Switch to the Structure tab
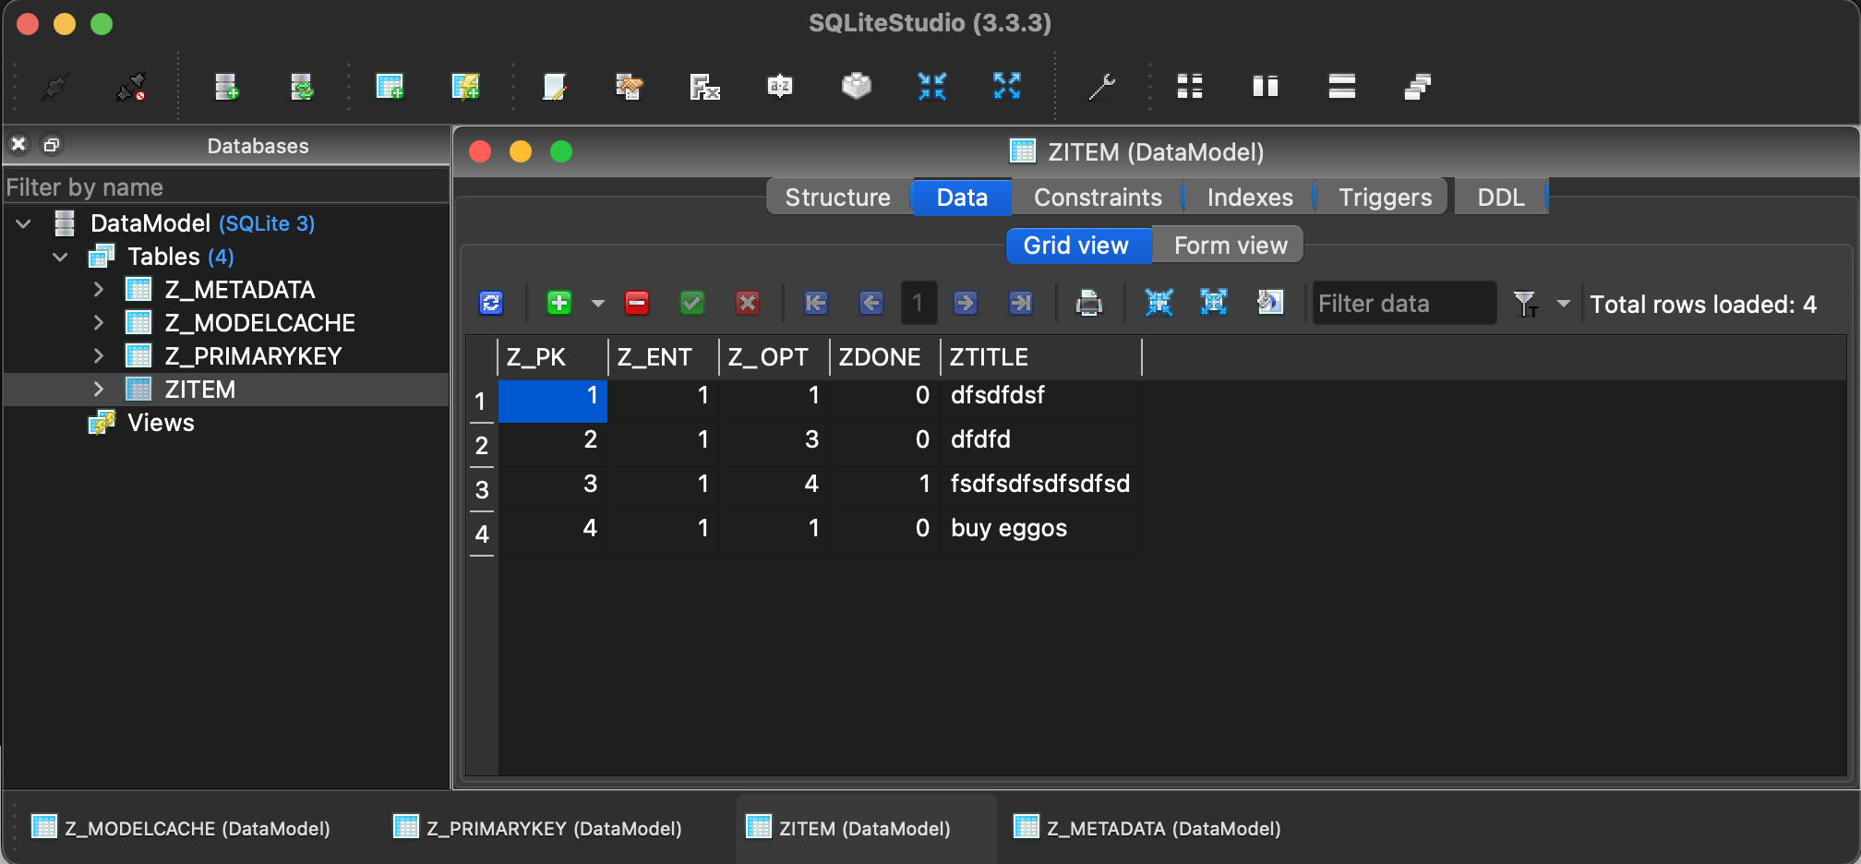The image size is (1861, 864). [x=838, y=198]
